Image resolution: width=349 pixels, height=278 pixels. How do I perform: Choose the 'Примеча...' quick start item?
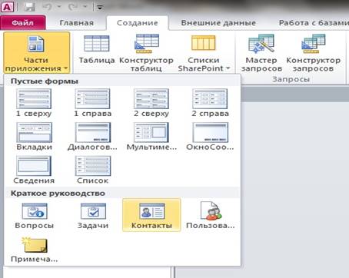tap(35, 250)
